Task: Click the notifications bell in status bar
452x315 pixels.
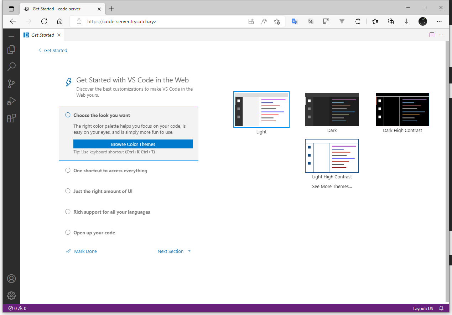Action: click(441, 308)
